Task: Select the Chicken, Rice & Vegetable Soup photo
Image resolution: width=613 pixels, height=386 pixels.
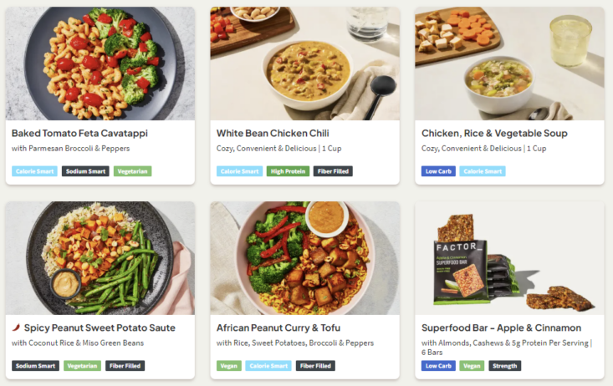Action: (509, 63)
